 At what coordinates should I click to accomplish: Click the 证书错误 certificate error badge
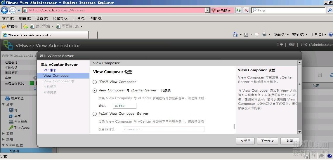pos(222,10)
